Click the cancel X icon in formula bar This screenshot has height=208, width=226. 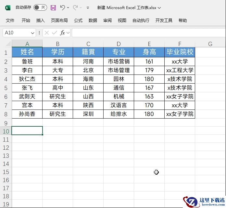click(46, 33)
